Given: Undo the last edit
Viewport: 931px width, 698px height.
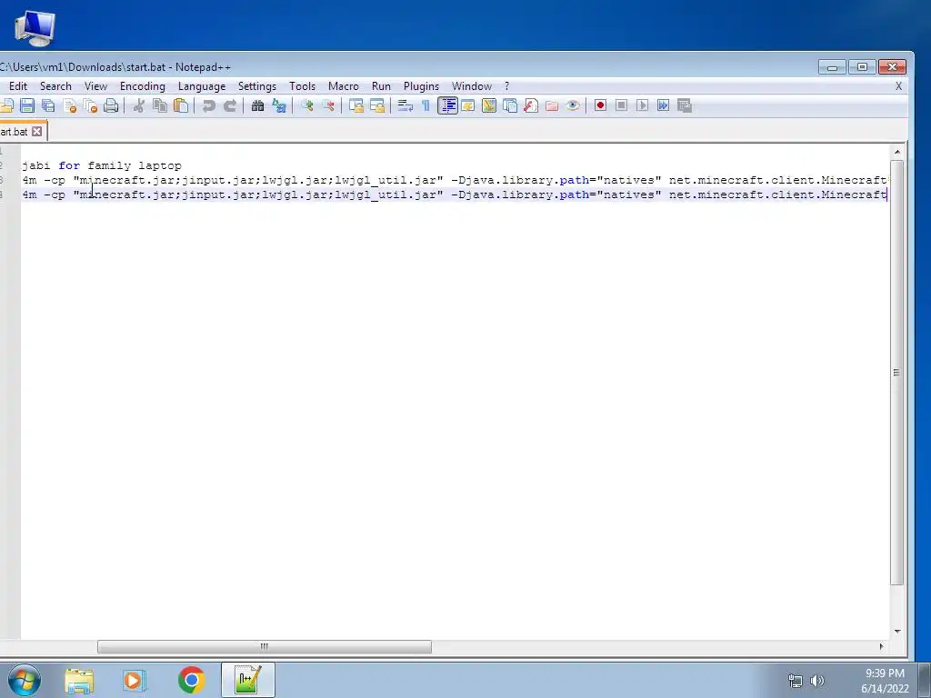Looking at the screenshot, I should [x=208, y=105].
